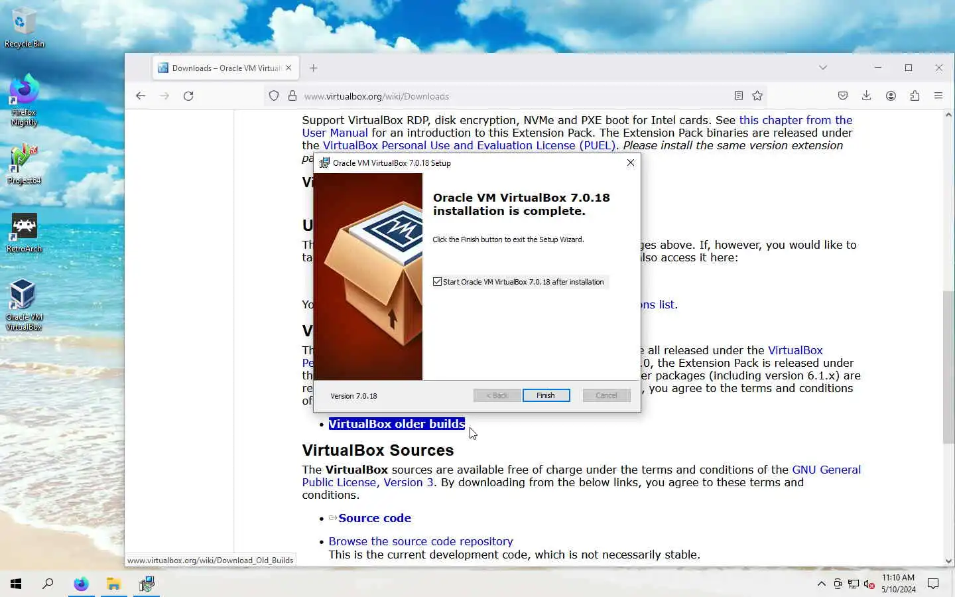This screenshot has height=597, width=955.
Task: Click 'Version 7.0.18' label in Setup dialog
Action: click(353, 396)
